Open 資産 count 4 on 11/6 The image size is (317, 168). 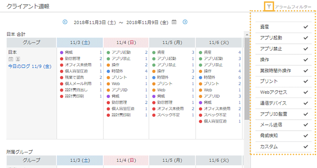pos(239,52)
